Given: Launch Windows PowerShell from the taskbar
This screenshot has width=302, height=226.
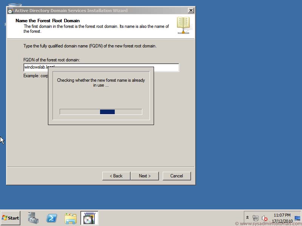Looking at the screenshot, I should 51,218.
